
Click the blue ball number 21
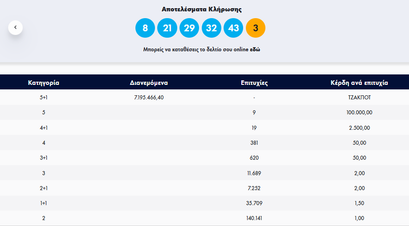coord(167,28)
